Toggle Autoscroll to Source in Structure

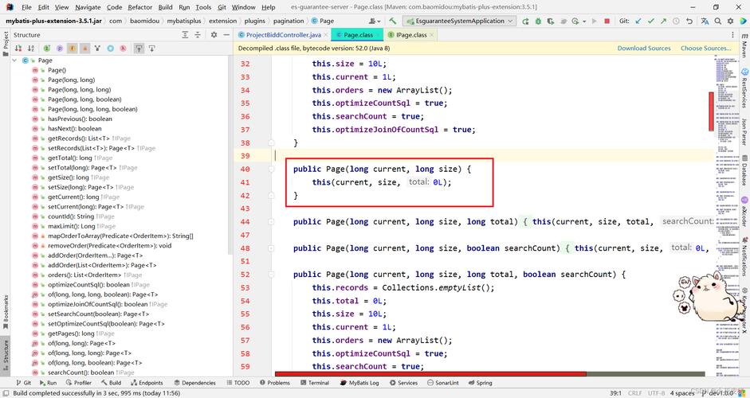pos(139,49)
